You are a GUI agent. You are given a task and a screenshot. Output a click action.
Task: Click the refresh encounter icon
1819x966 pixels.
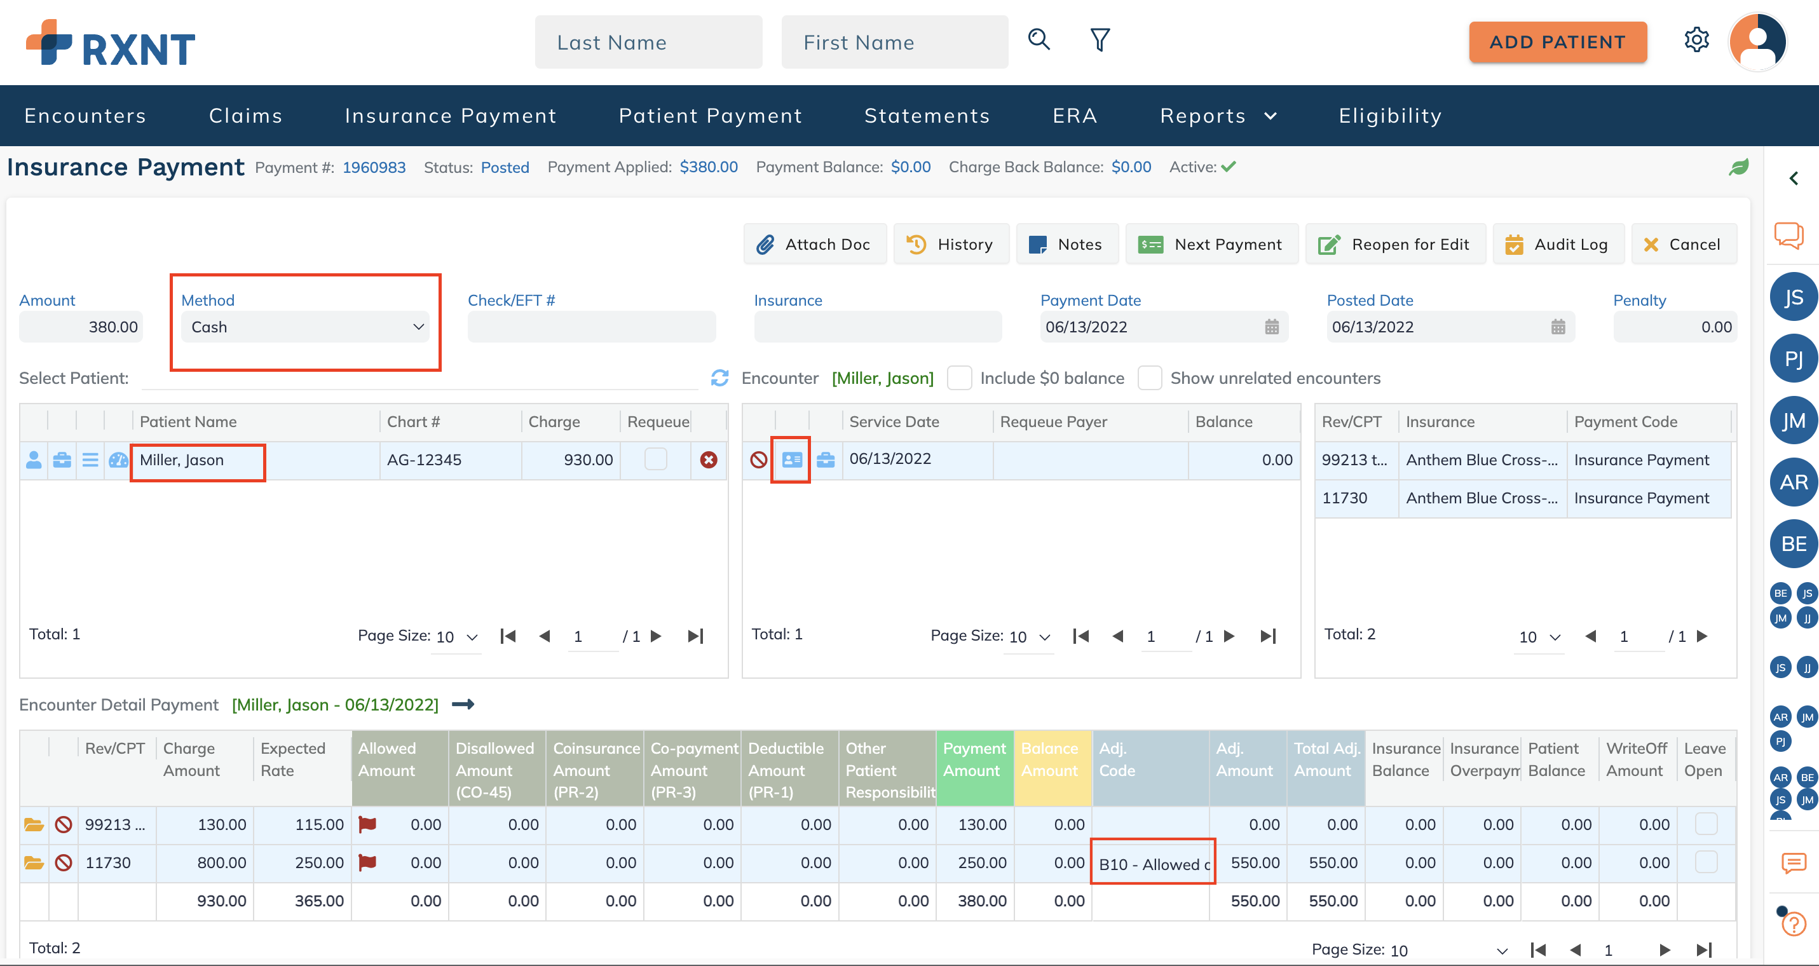[x=719, y=378]
